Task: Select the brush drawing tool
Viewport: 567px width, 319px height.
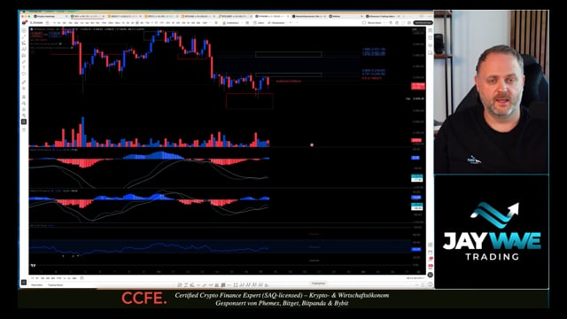Action: click(24, 61)
